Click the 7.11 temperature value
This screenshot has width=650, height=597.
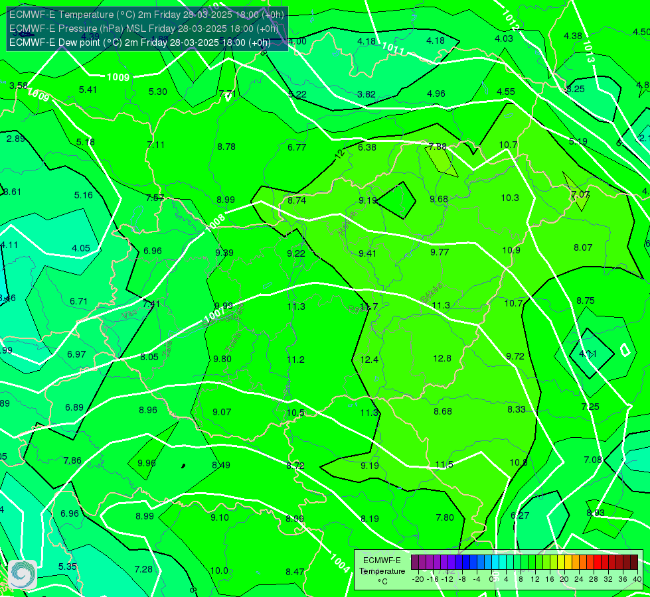click(x=156, y=145)
